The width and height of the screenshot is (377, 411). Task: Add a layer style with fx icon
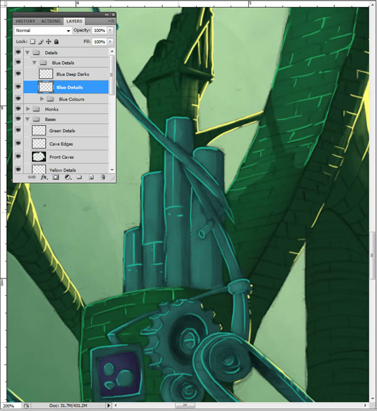click(x=44, y=177)
